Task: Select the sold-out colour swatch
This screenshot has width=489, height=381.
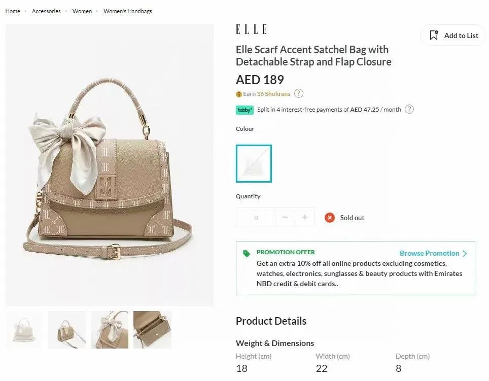Action: [254, 163]
